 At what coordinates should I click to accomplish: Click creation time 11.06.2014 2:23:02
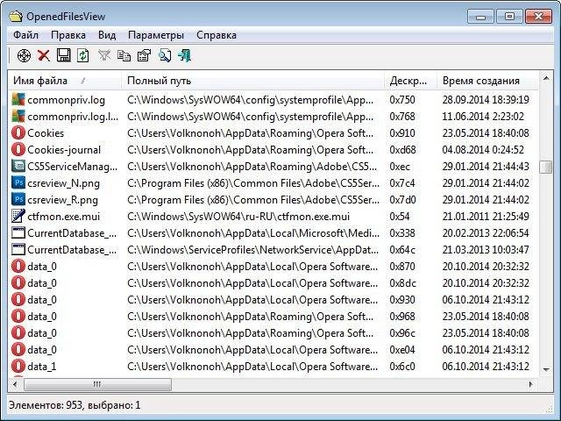tap(483, 117)
